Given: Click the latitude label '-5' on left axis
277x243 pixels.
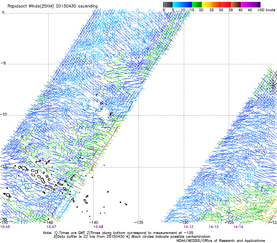Looking at the screenshot, I should (3, 63).
